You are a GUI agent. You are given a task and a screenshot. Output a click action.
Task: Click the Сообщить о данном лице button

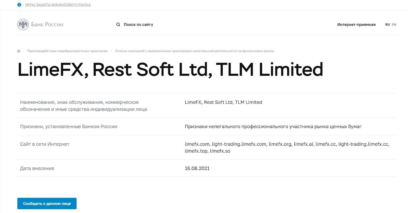pyautogui.click(x=47, y=203)
